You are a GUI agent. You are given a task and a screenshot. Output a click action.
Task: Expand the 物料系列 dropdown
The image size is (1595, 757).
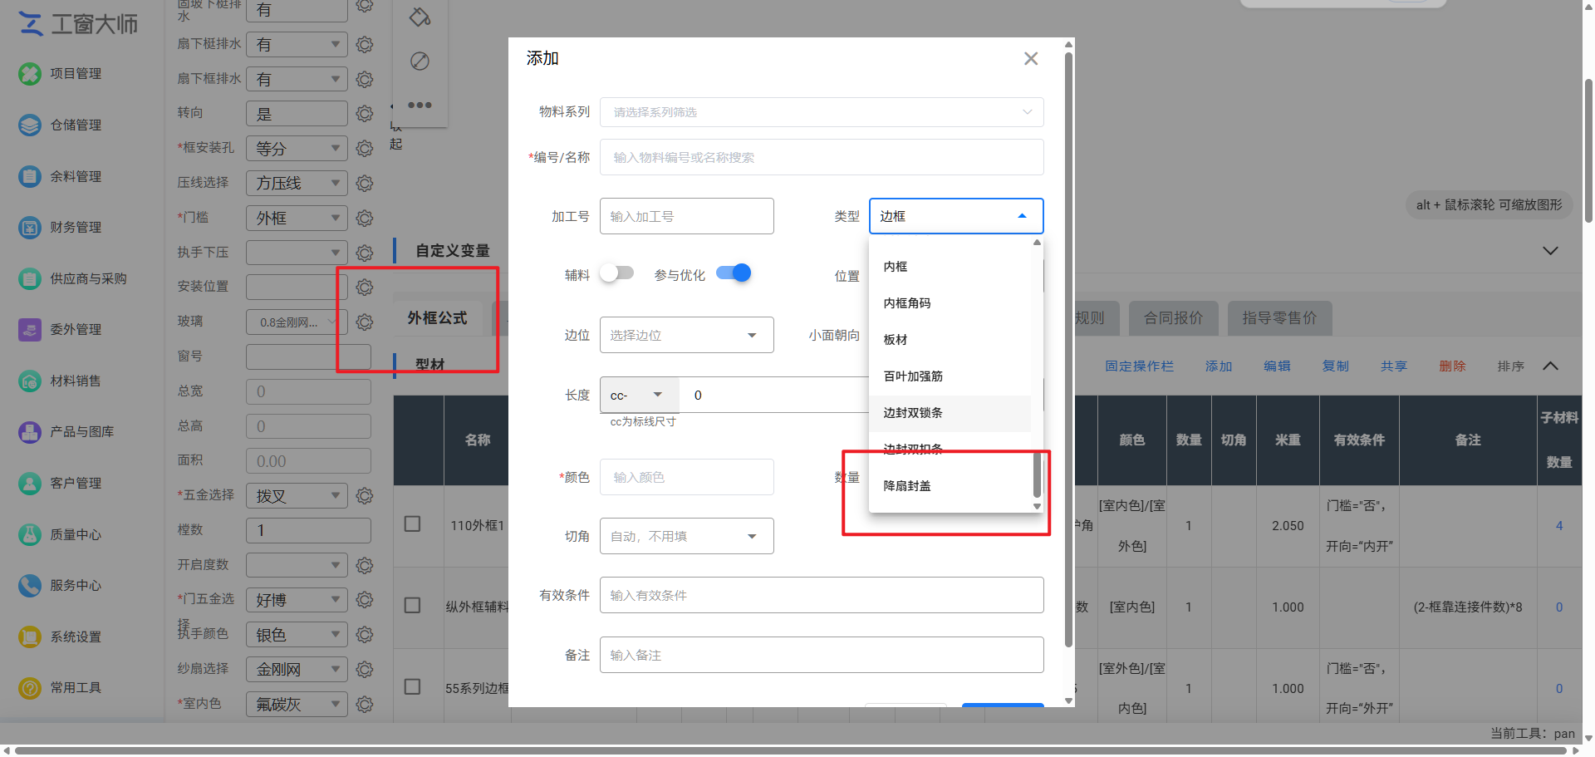click(x=821, y=112)
